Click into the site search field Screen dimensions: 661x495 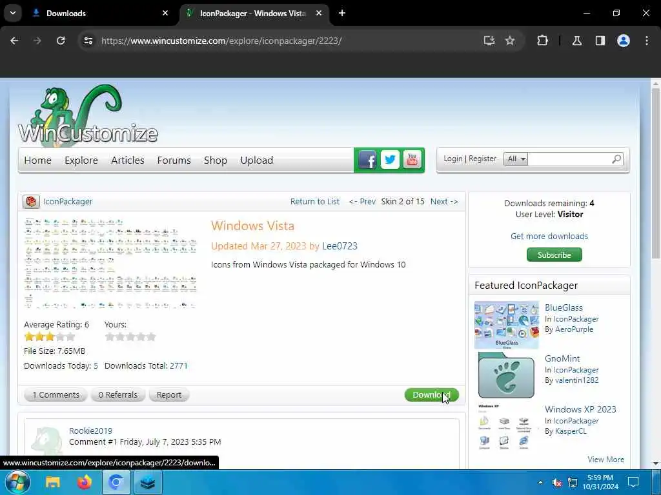(569, 159)
